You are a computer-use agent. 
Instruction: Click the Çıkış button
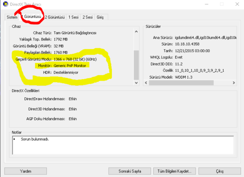pos(220,171)
